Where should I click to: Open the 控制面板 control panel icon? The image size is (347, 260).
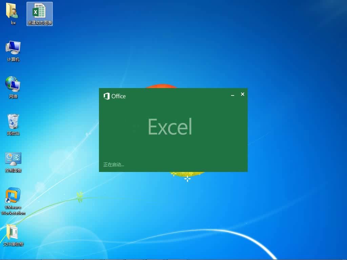click(13, 159)
